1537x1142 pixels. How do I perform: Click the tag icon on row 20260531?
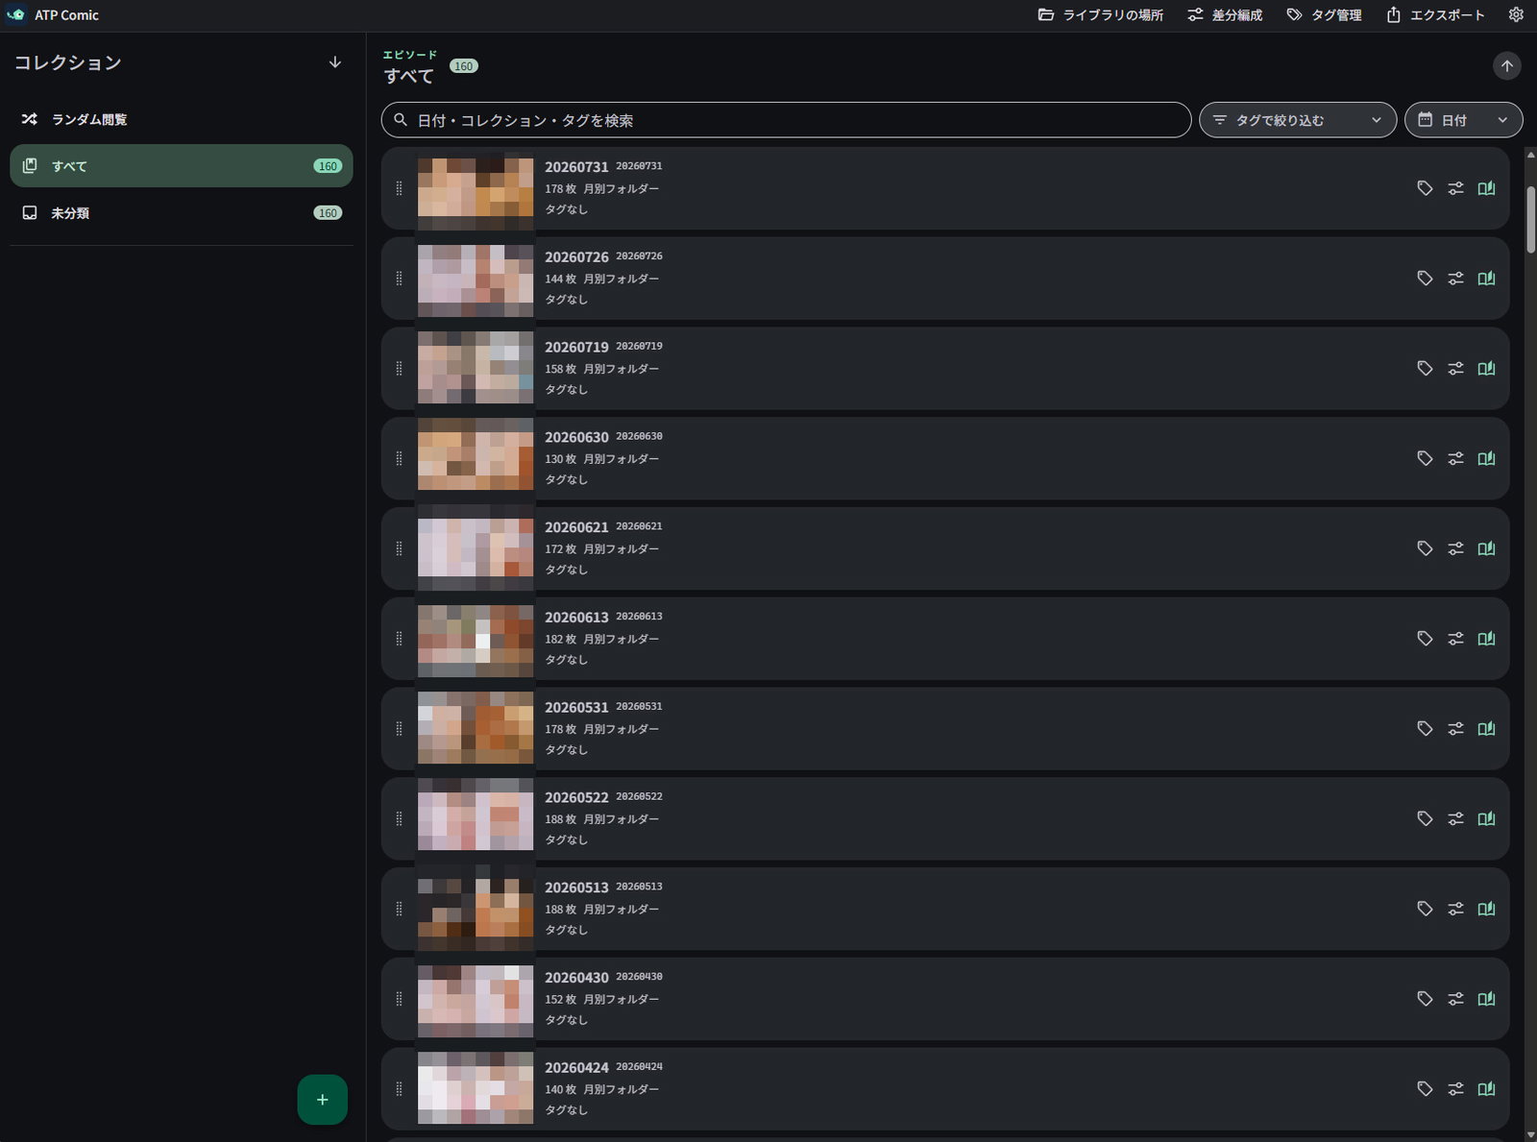point(1425,729)
